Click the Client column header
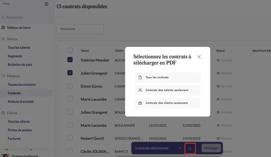 (x=119, y=51)
